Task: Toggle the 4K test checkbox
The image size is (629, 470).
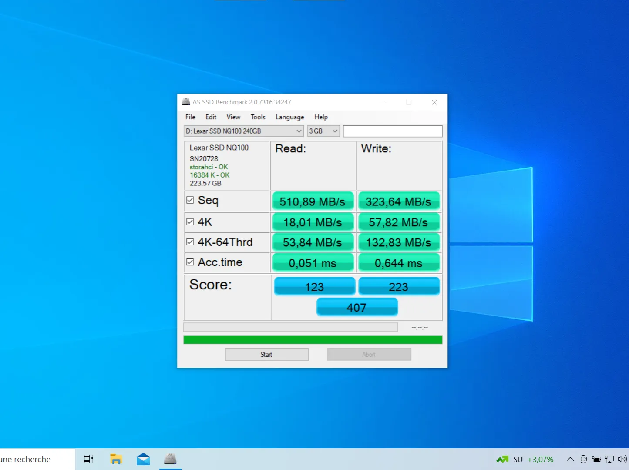Action: 190,222
